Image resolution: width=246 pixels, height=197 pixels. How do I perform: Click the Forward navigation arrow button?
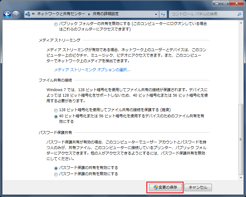16,14
